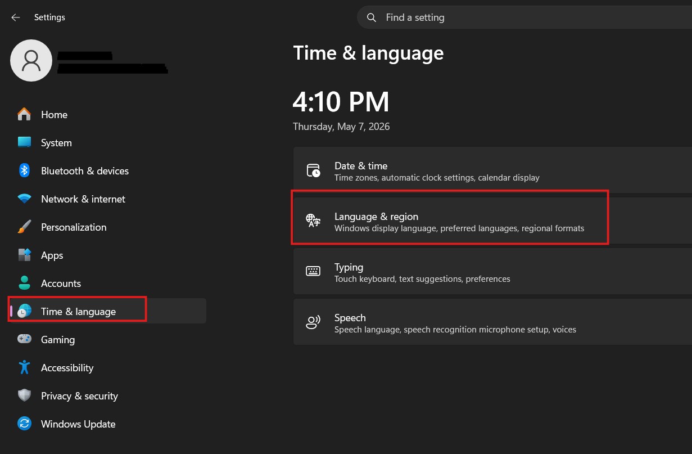Click the Network wifi icon

click(x=24, y=199)
